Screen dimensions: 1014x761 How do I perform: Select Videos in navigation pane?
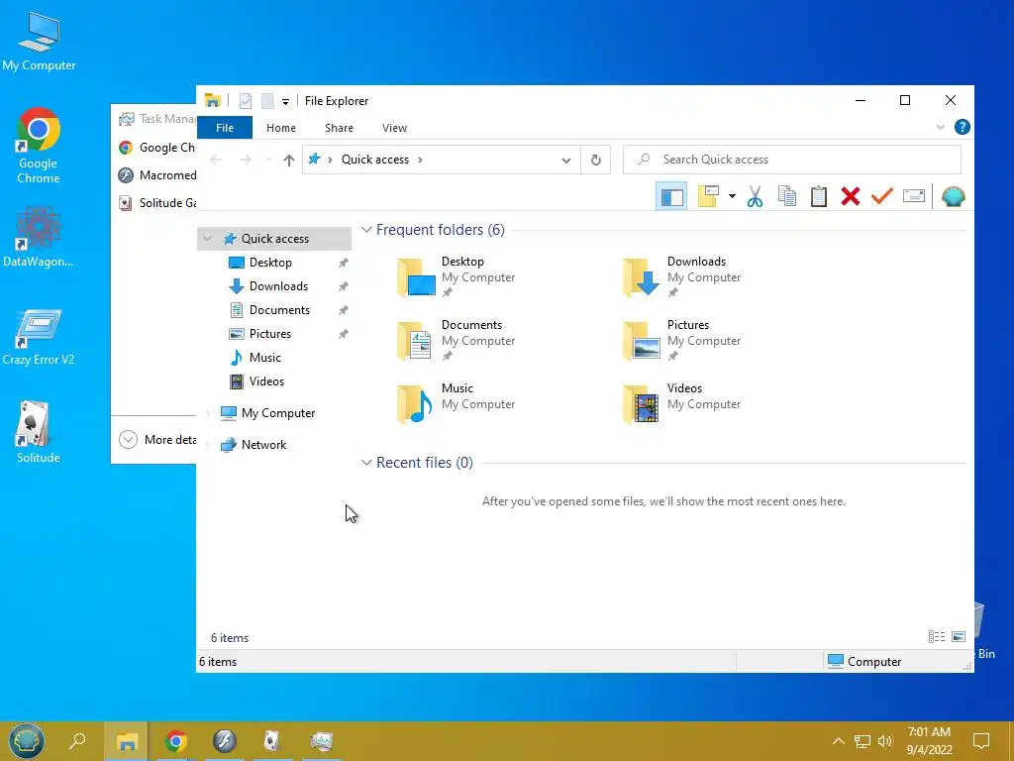click(x=266, y=381)
